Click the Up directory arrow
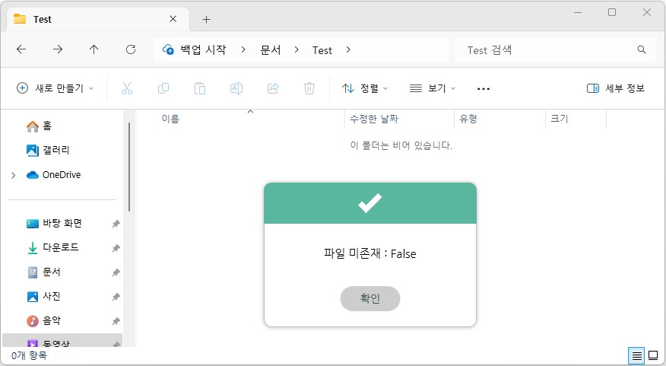 [x=94, y=49]
